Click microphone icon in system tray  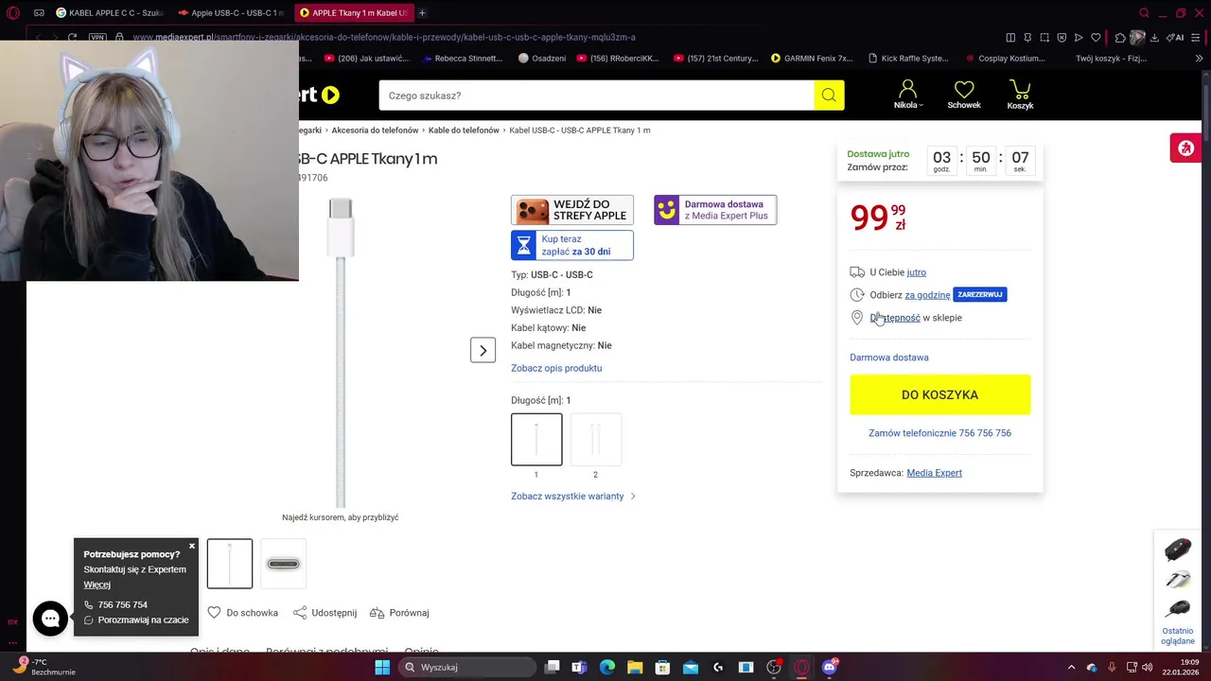coord(1112,667)
